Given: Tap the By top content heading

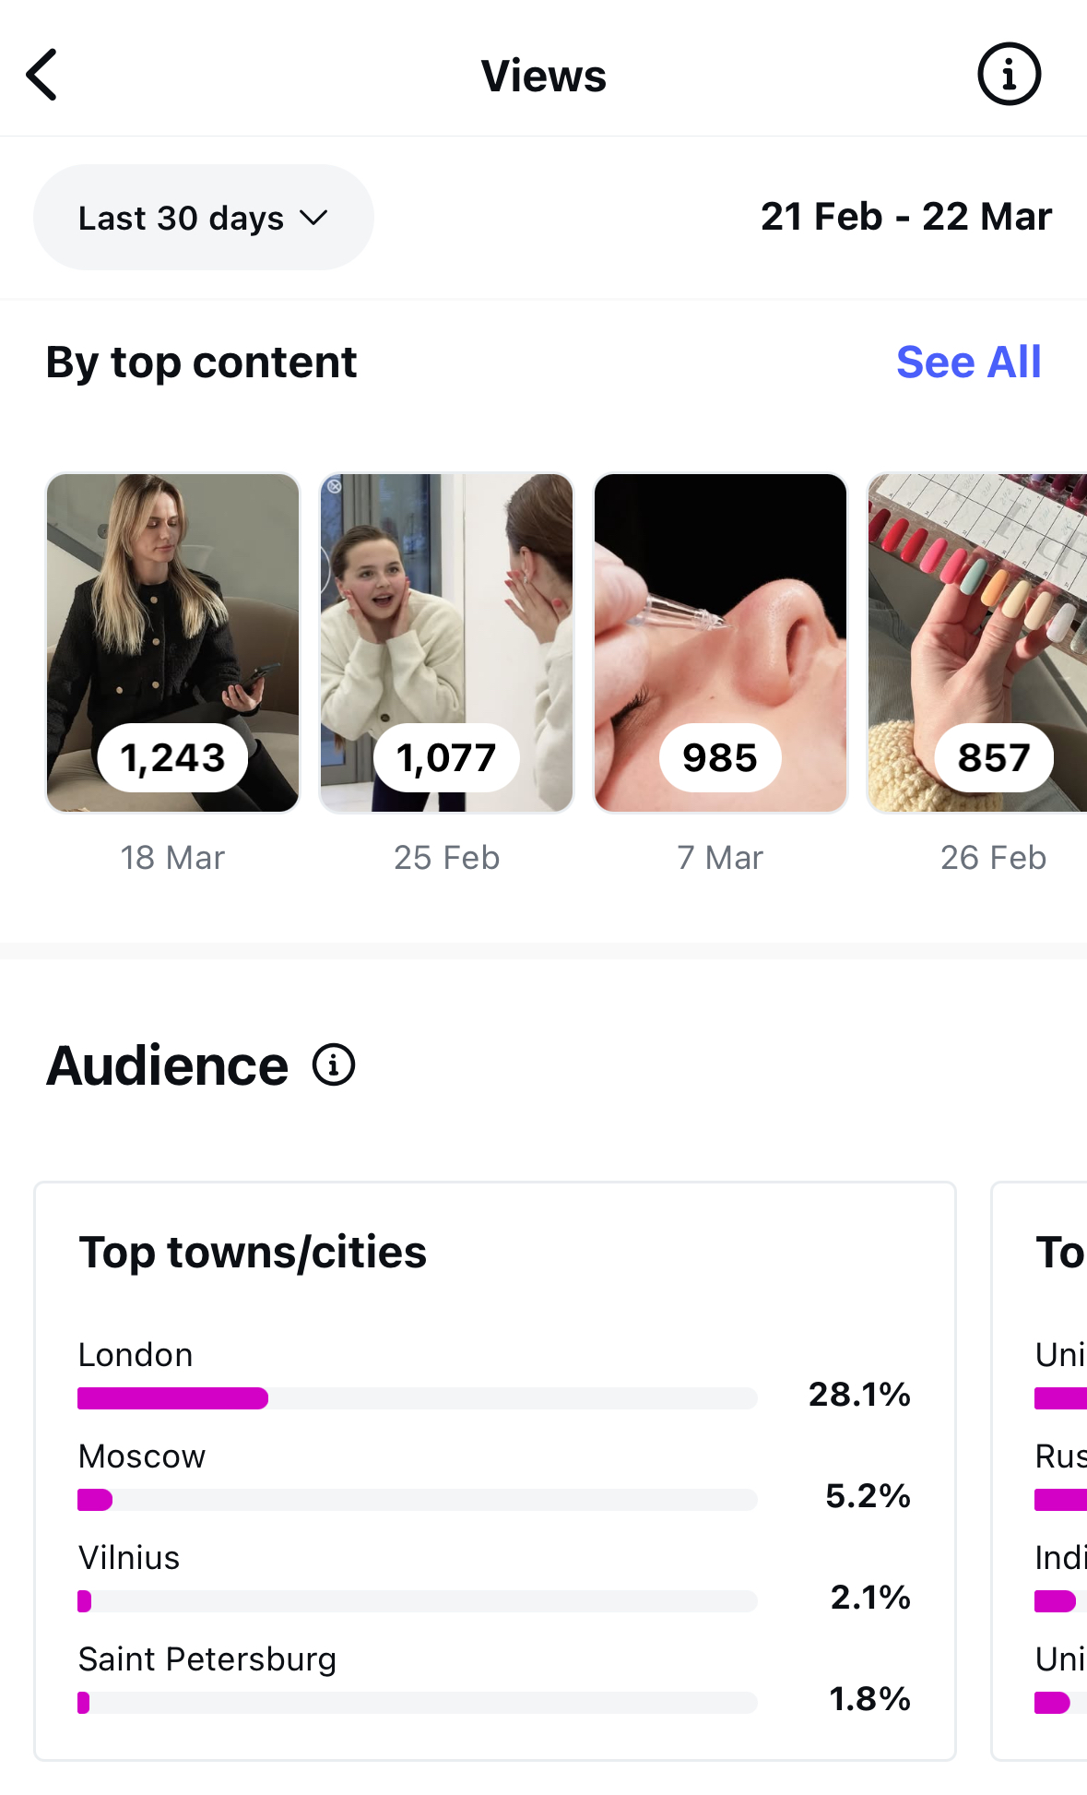Looking at the screenshot, I should (201, 362).
